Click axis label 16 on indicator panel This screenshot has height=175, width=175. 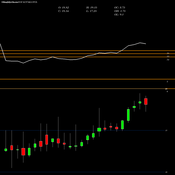pyautogui.click(x=168, y=53)
